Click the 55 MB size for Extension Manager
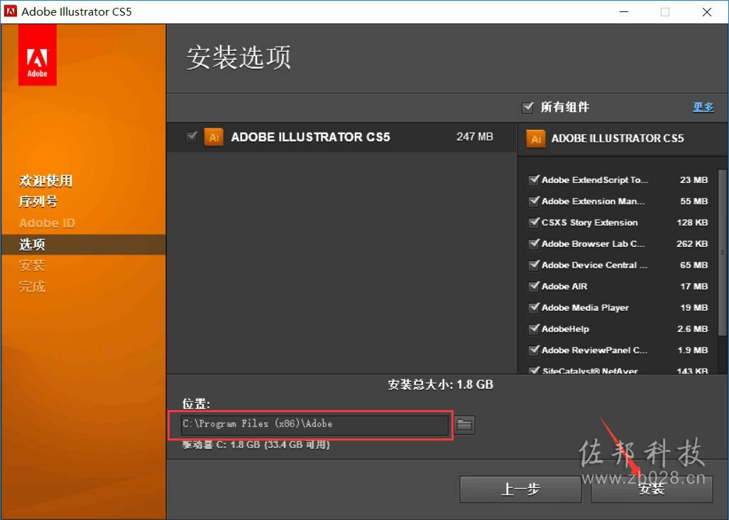 694,201
